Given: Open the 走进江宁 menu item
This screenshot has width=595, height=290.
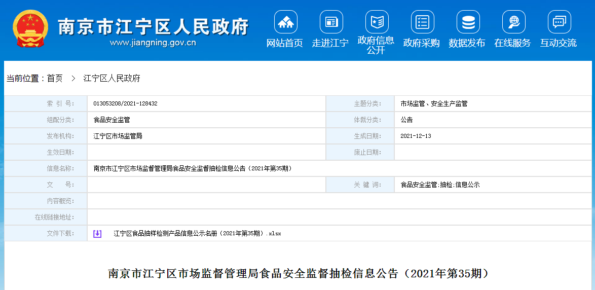Looking at the screenshot, I should [x=330, y=43].
